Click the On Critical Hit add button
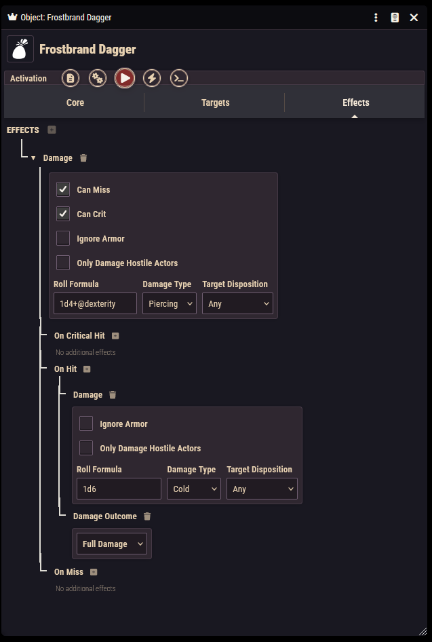 (115, 336)
